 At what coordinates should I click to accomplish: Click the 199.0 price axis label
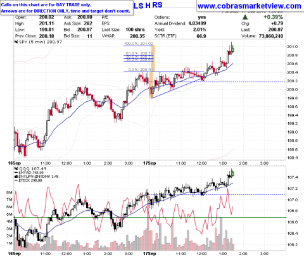(293, 132)
